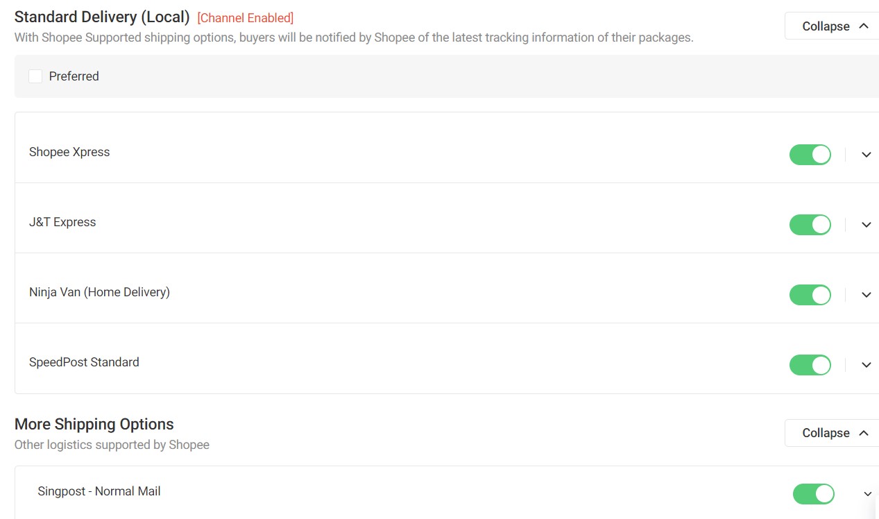This screenshot has width=879, height=519.
Task: Switch off Ninja Van (Home Delivery)
Action: (x=810, y=295)
